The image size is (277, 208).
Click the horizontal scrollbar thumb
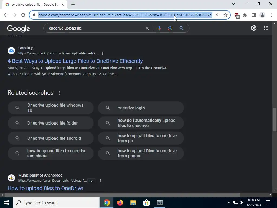pyautogui.click(x=122, y=195)
